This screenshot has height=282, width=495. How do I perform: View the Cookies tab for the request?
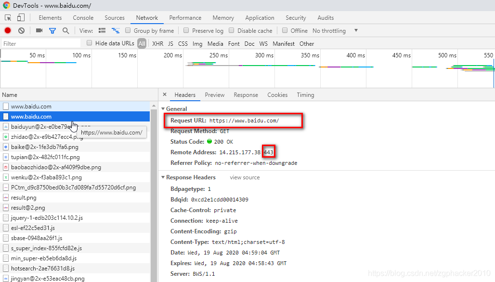[x=277, y=95]
